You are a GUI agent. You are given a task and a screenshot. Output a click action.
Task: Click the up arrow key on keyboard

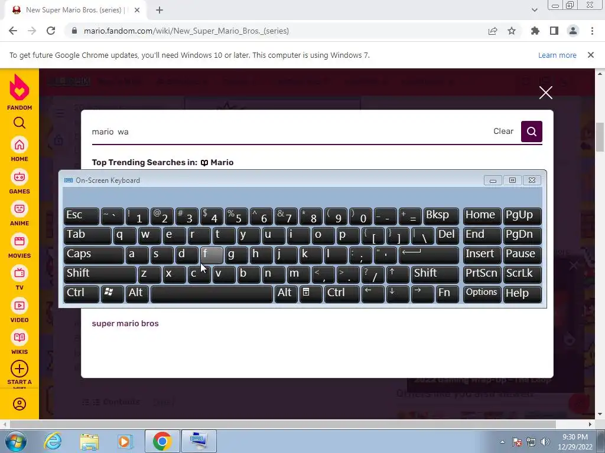(398, 274)
